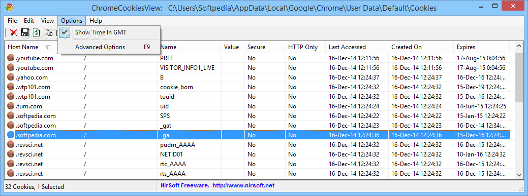
Task: Click the floppy disk save icon
Action: 25,32
